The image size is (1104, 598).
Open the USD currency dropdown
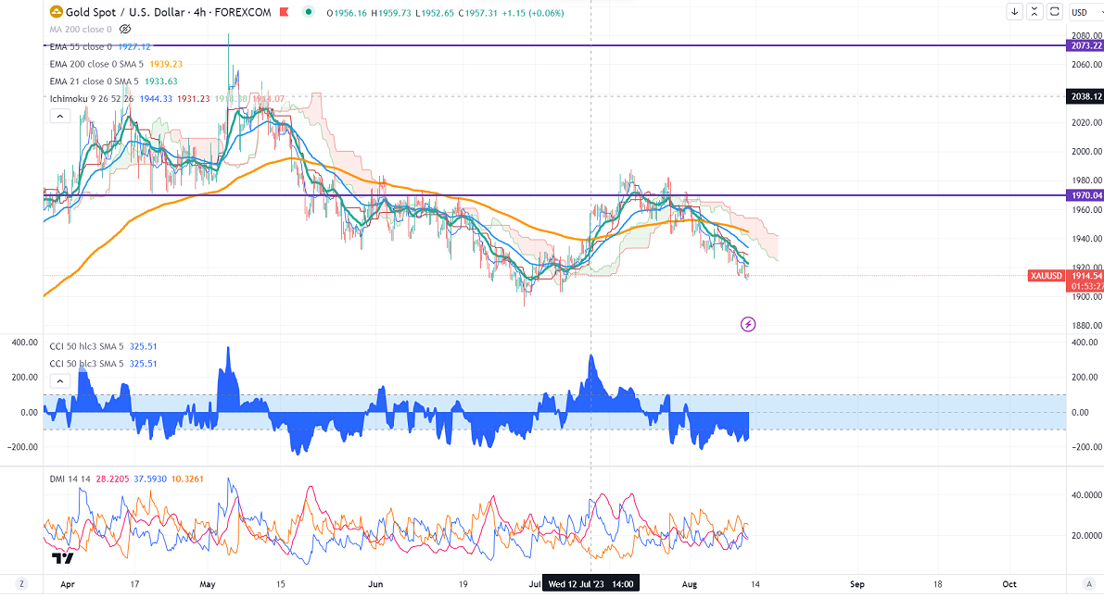1080,12
